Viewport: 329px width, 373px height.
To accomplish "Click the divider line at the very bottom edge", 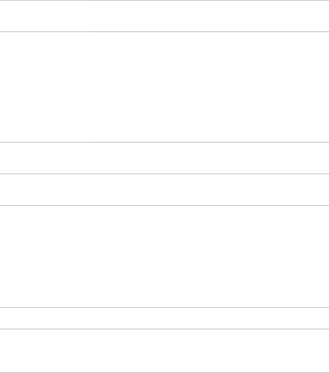I will pyautogui.click(x=164, y=373).
